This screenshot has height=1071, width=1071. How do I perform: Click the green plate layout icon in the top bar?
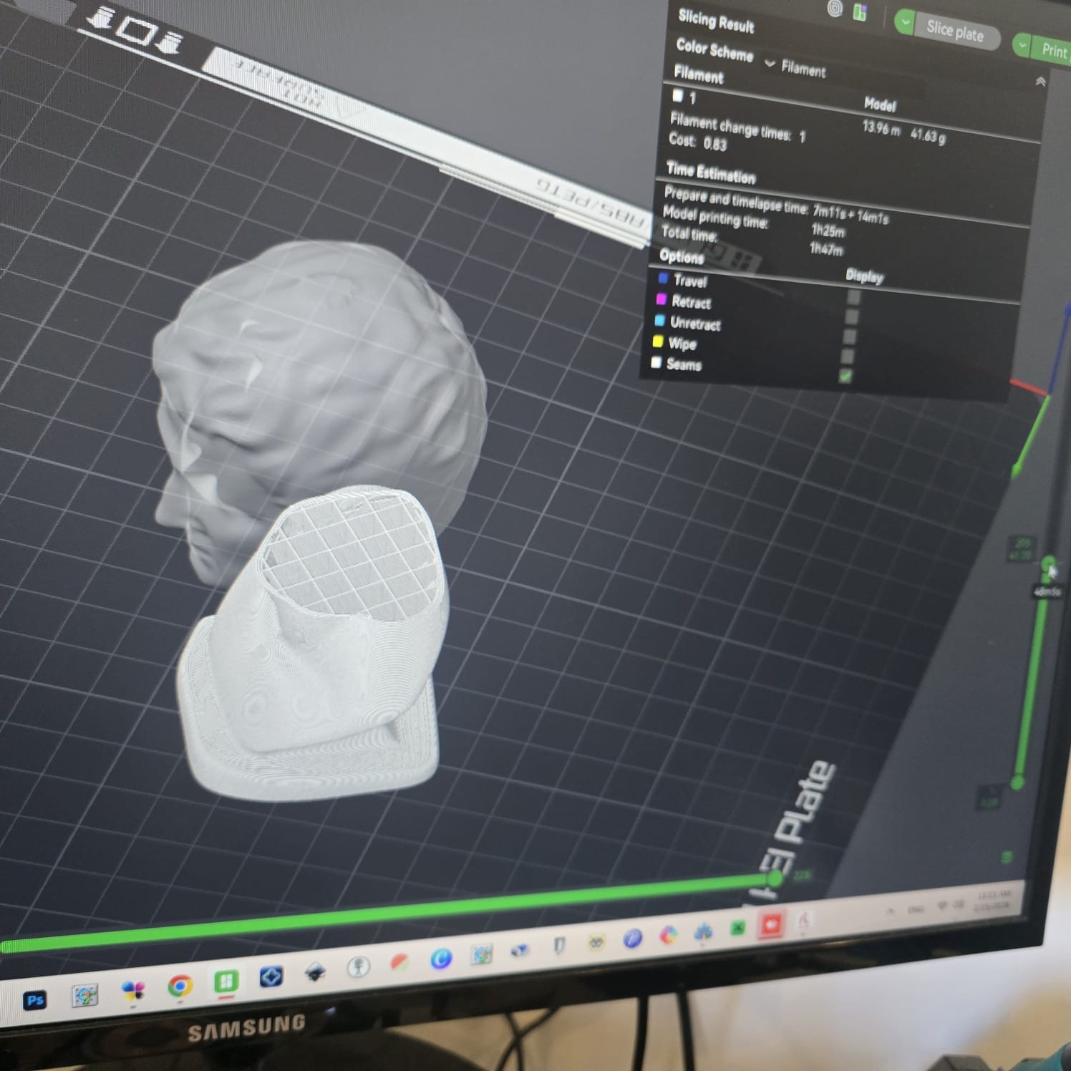tap(860, 13)
